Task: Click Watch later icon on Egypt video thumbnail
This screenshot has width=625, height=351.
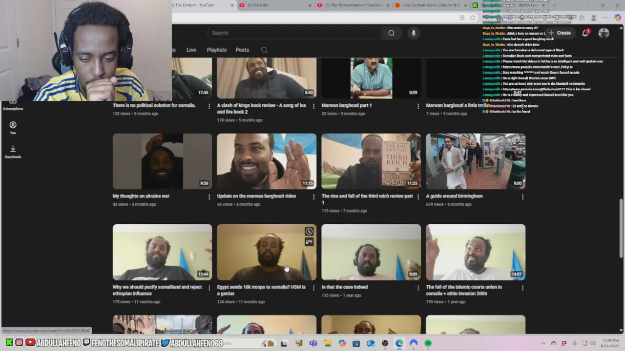Action: tap(309, 232)
